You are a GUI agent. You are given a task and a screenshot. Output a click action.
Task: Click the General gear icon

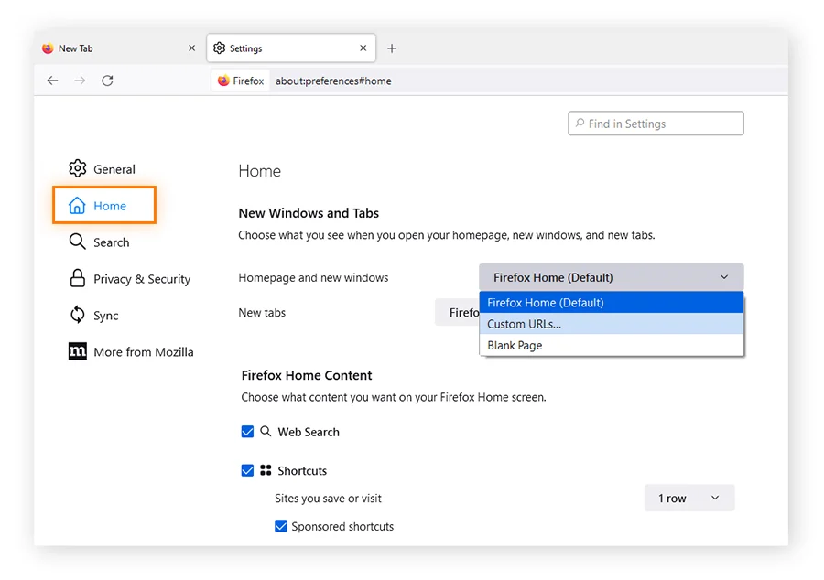click(x=77, y=168)
